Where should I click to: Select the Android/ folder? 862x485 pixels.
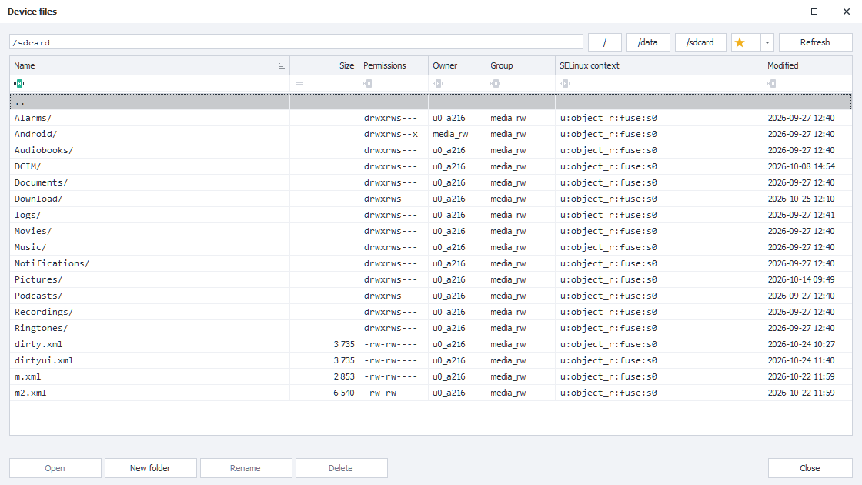(430, 134)
